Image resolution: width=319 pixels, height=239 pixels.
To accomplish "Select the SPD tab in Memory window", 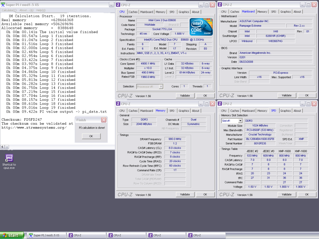I will [172, 111].
